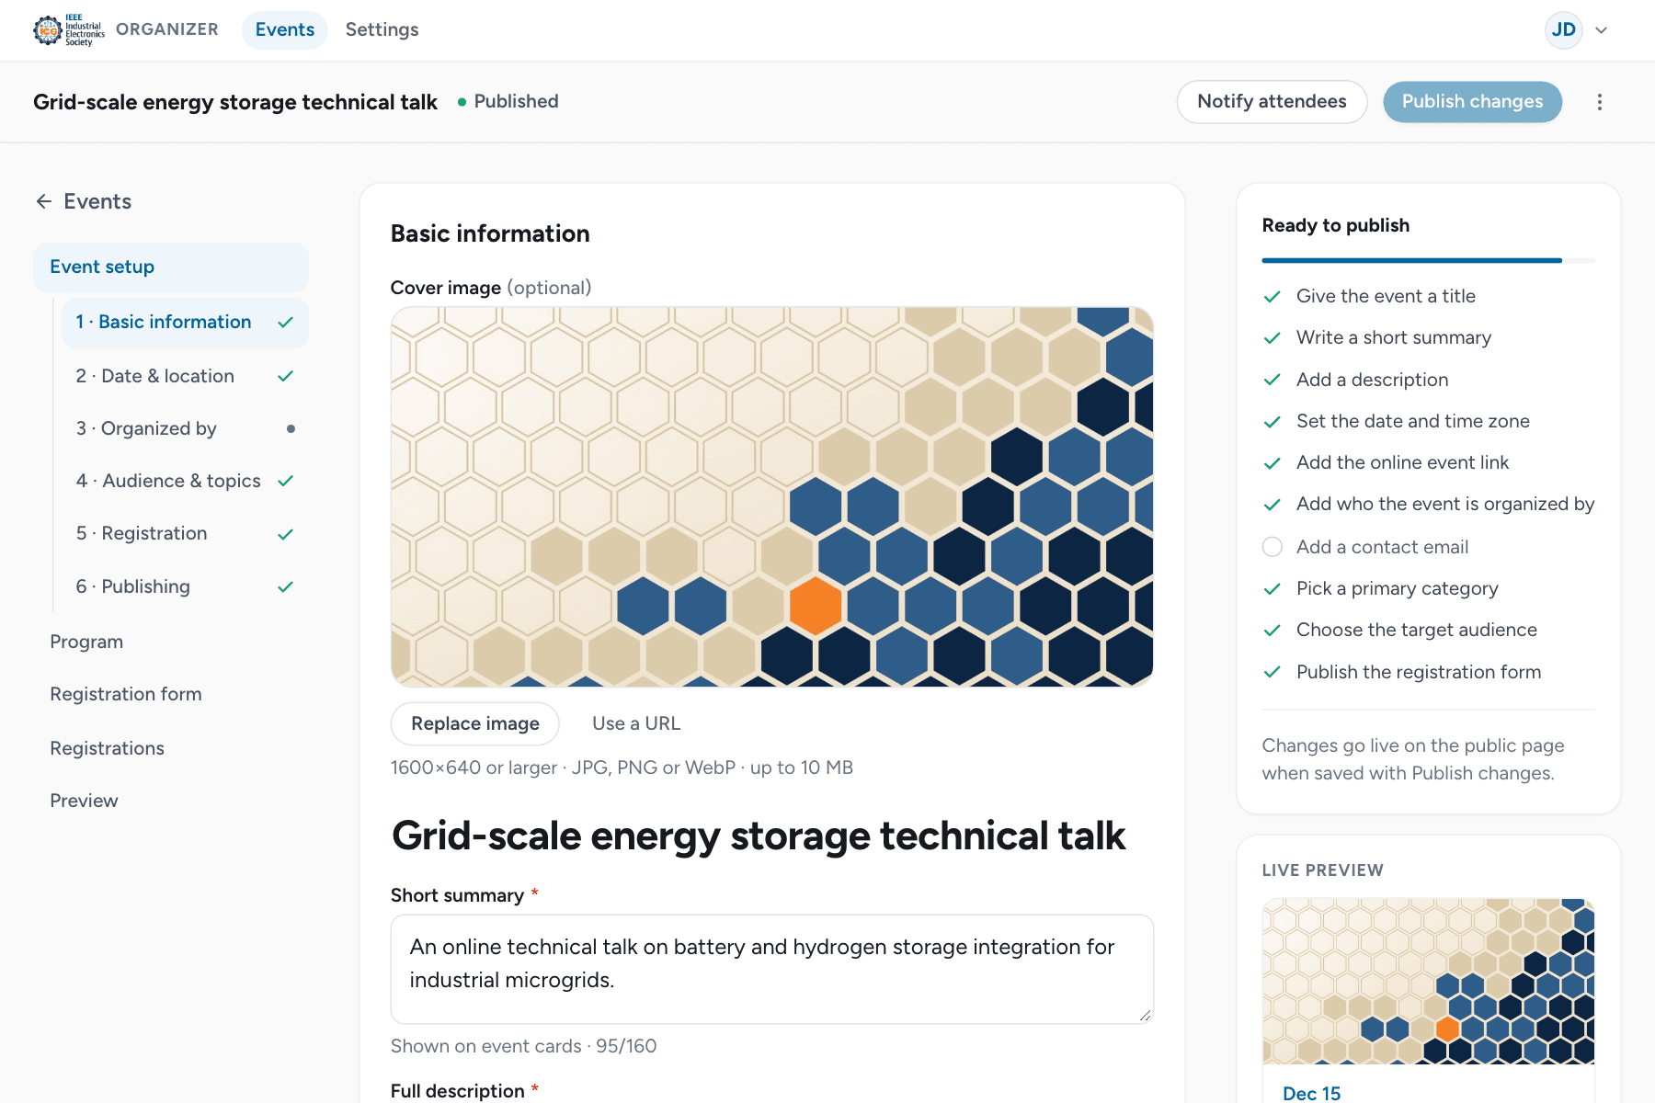1655x1103 pixels.
Task: Click the Ready to publish progress bar
Action: 1429,261
